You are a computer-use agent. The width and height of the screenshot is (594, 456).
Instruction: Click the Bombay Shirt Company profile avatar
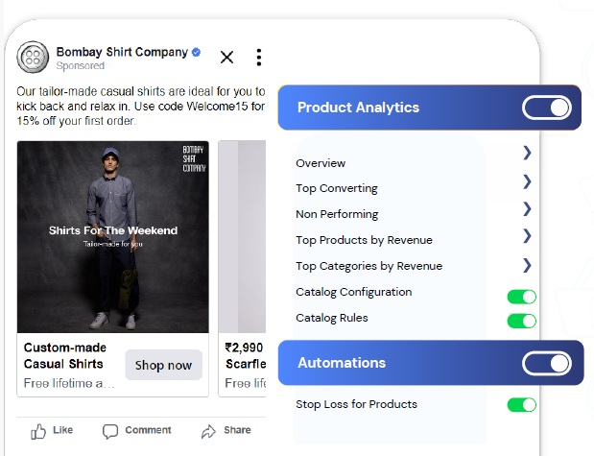[34, 58]
